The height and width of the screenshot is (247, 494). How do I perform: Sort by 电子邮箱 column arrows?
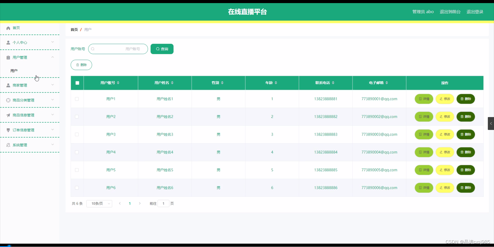387,83
